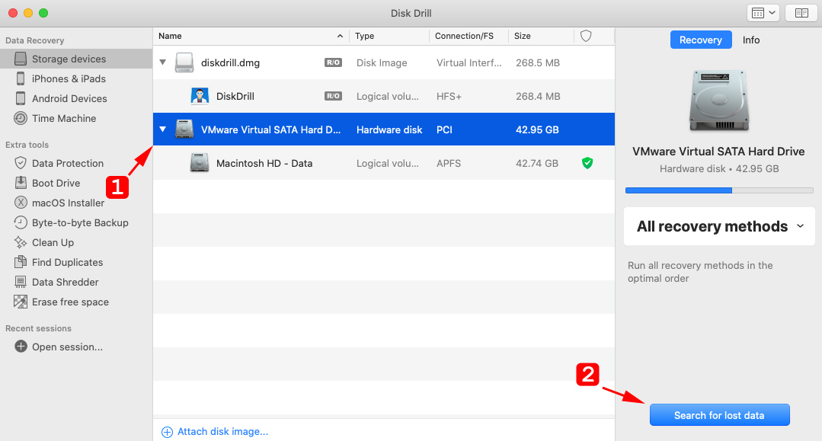Click the green protection shield on Macintosh HD
This screenshot has height=441, width=822.
pos(587,163)
